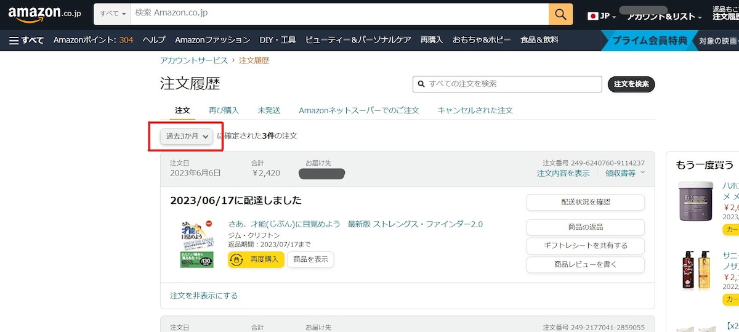739x332 pixels.
Task: Click the author name ジム・クリフトン
Action: [254, 235]
